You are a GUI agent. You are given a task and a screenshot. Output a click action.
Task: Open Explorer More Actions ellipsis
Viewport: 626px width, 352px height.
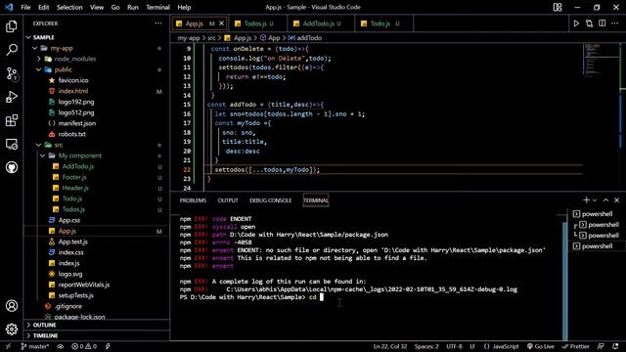point(158,23)
